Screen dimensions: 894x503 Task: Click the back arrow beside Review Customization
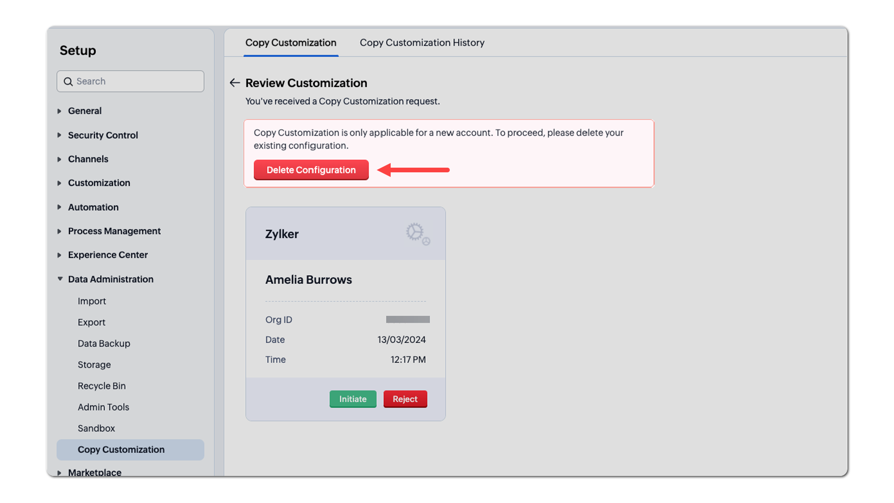click(235, 83)
